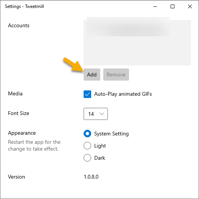Click the Accounts label
Screen dimensions: 199x199
(x=19, y=25)
